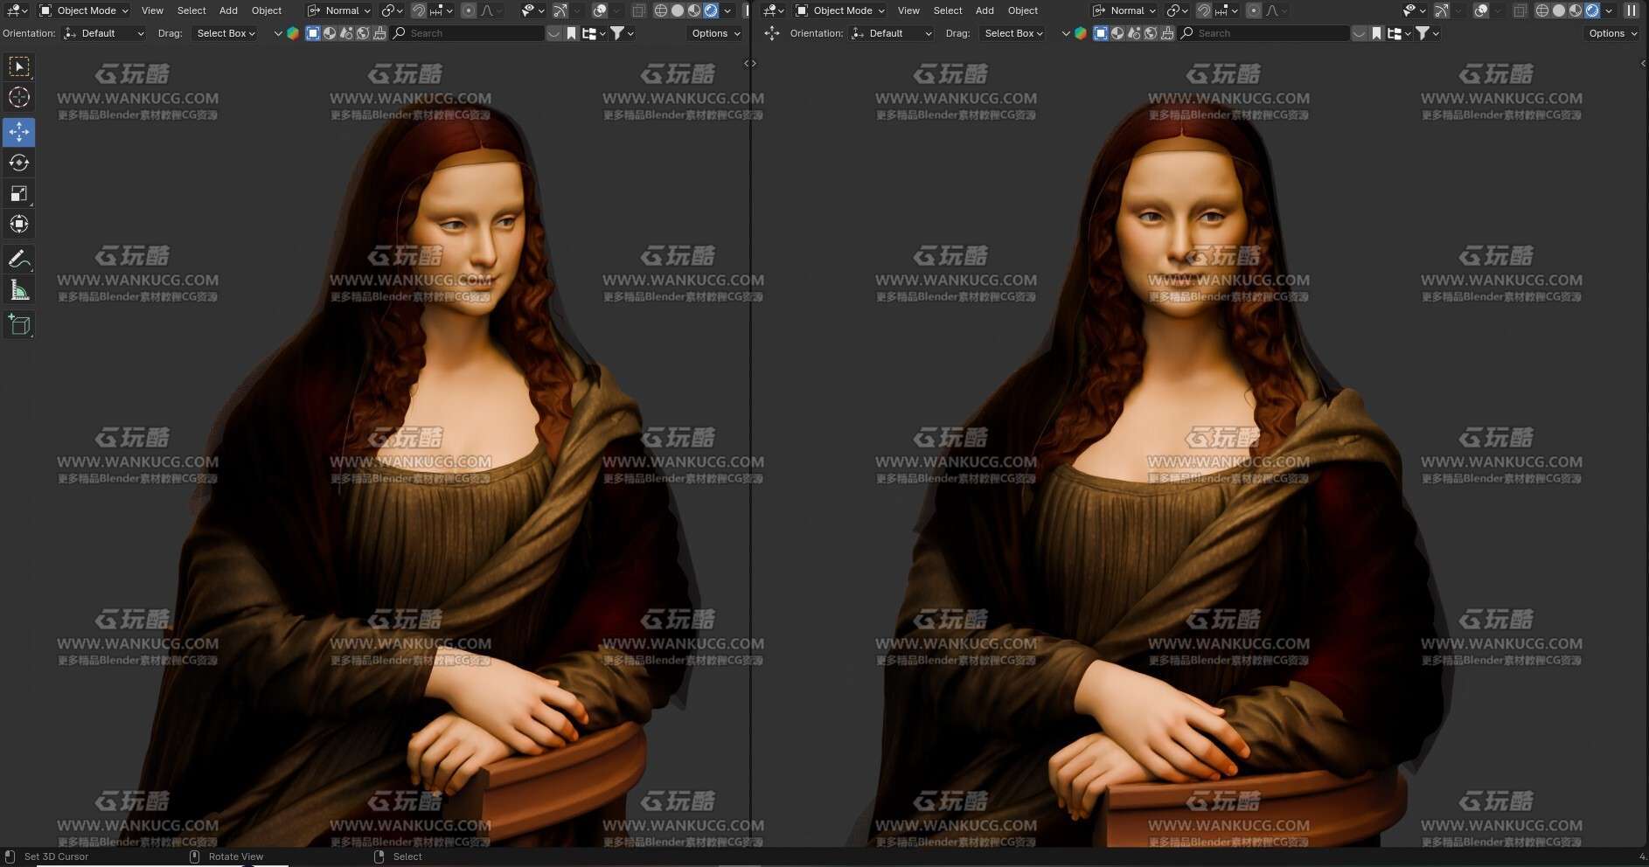
Task: Open Object Mode dropdown in left viewport
Action: click(x=84, y=10)
